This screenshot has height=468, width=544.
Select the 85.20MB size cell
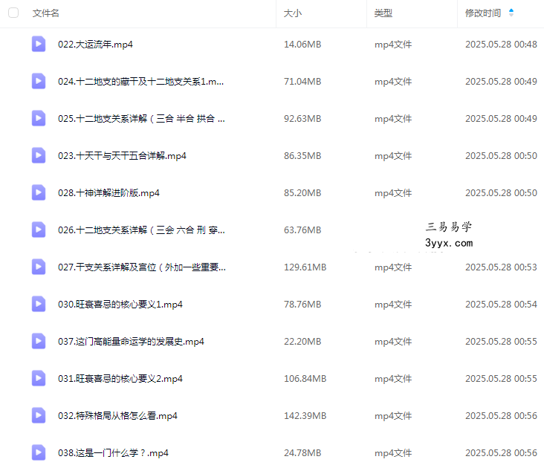pyautogui.click(x=302, y=192)
